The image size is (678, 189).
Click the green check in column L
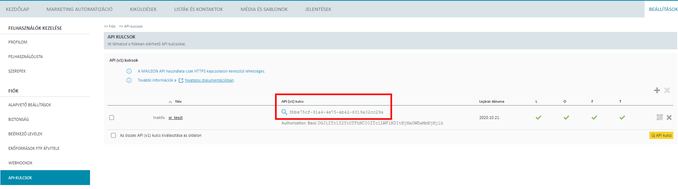point(538,118)
